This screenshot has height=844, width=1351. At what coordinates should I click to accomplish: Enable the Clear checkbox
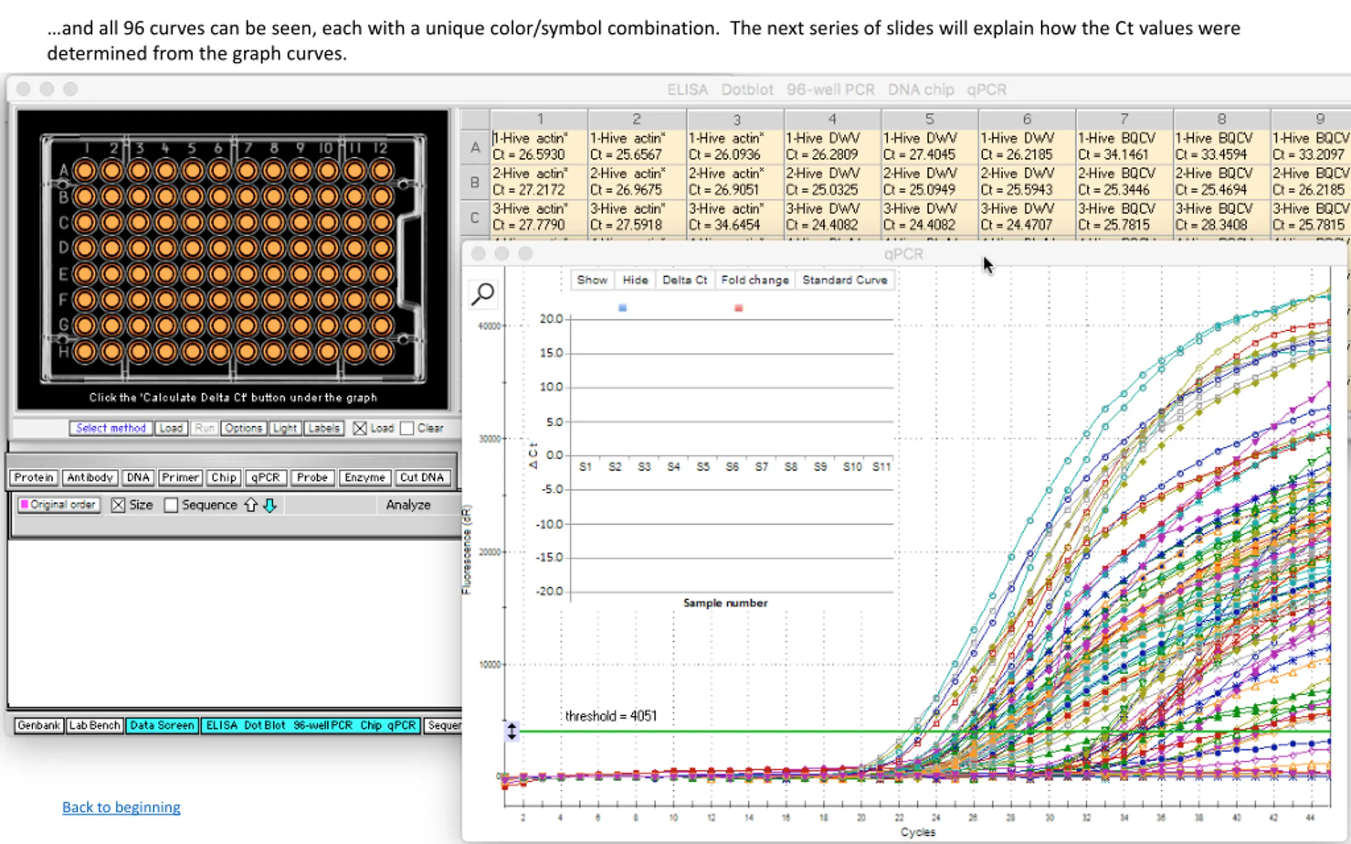(407, 428)
